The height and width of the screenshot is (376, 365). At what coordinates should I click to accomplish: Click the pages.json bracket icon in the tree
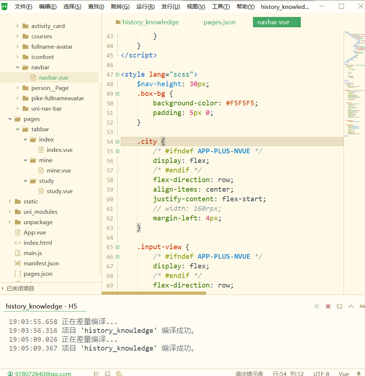point(18,274)
